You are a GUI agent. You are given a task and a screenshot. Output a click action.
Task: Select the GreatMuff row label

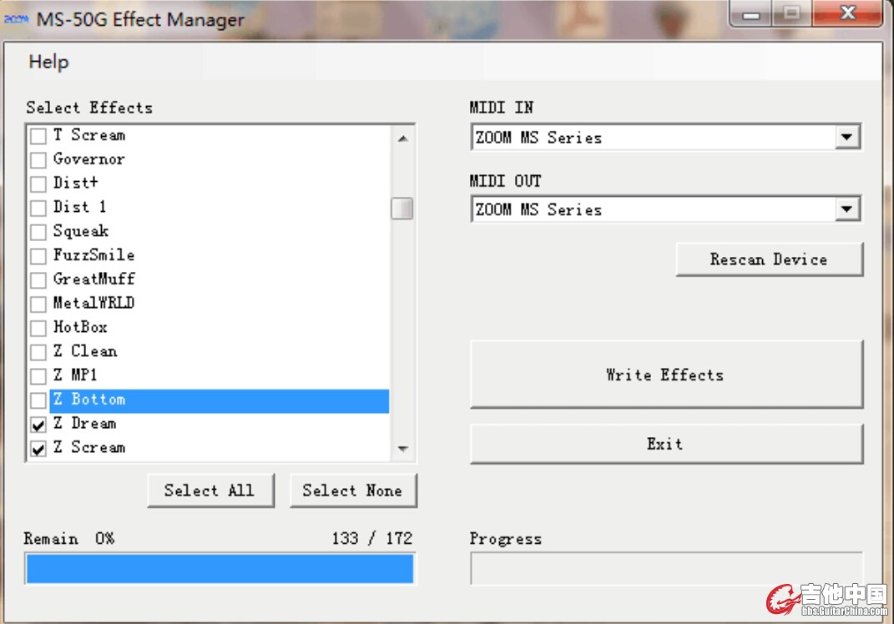94,279
